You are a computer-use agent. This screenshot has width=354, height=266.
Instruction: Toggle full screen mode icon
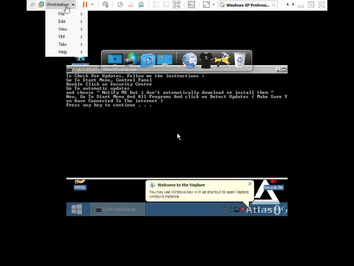177,5
